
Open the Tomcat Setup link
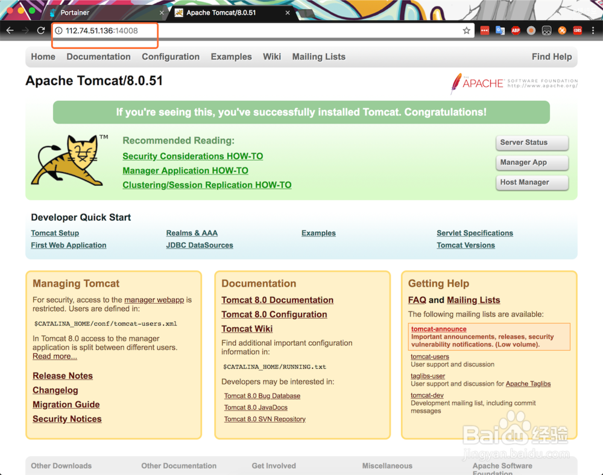click(55, 233)
